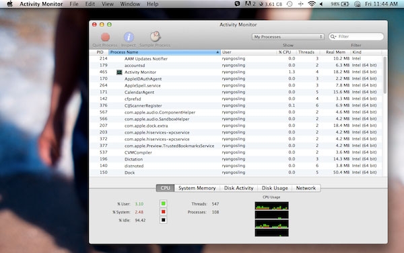Open the Time Machine menu bar icon

point(290,4)
